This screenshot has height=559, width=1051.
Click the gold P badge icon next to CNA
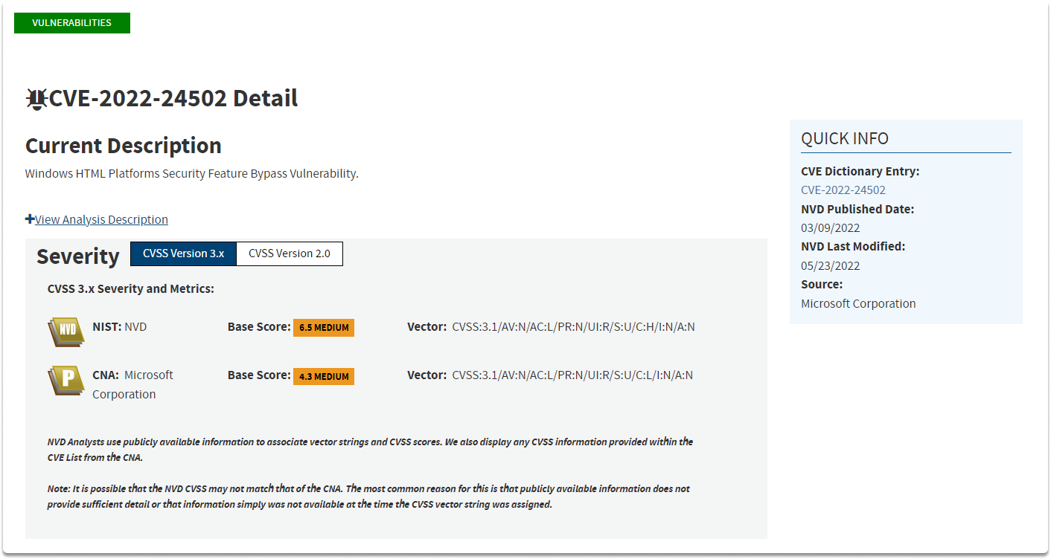66,381
